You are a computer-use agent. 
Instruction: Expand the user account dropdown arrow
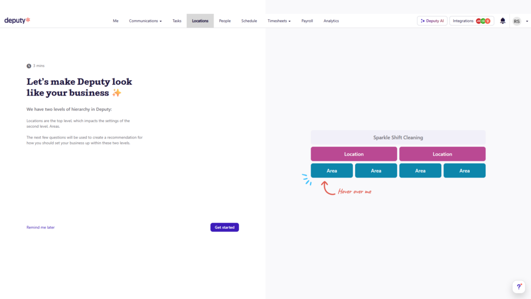pyautogui.click(x=527, y=21)
